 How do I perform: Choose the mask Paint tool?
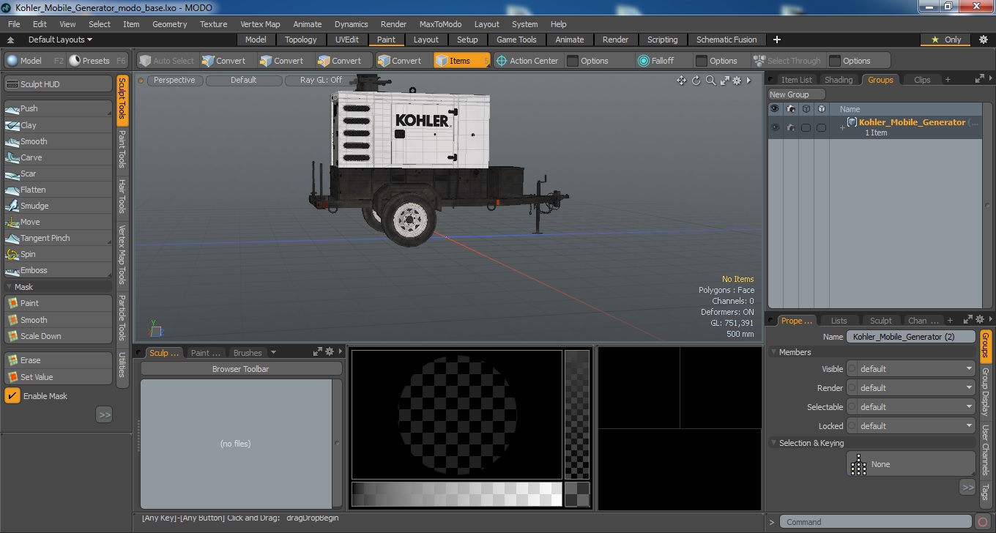[x=59, y=303]
